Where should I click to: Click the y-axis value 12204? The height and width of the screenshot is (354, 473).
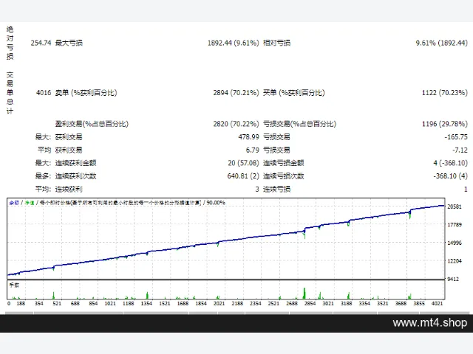[x=455, y=261]
